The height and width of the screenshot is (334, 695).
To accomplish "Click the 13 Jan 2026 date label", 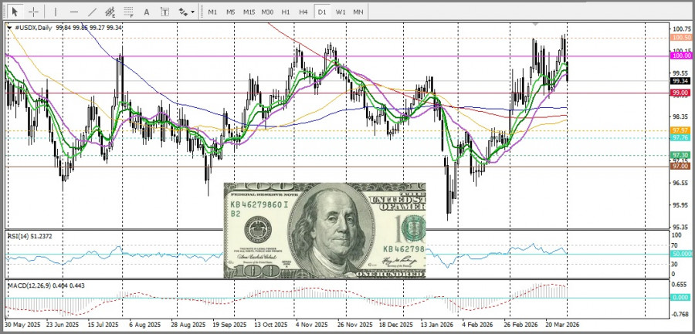I will coord(439,324).
